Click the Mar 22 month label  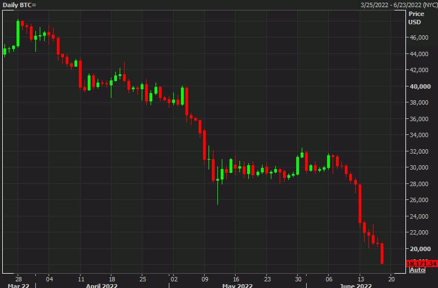(x=18, y=286)
